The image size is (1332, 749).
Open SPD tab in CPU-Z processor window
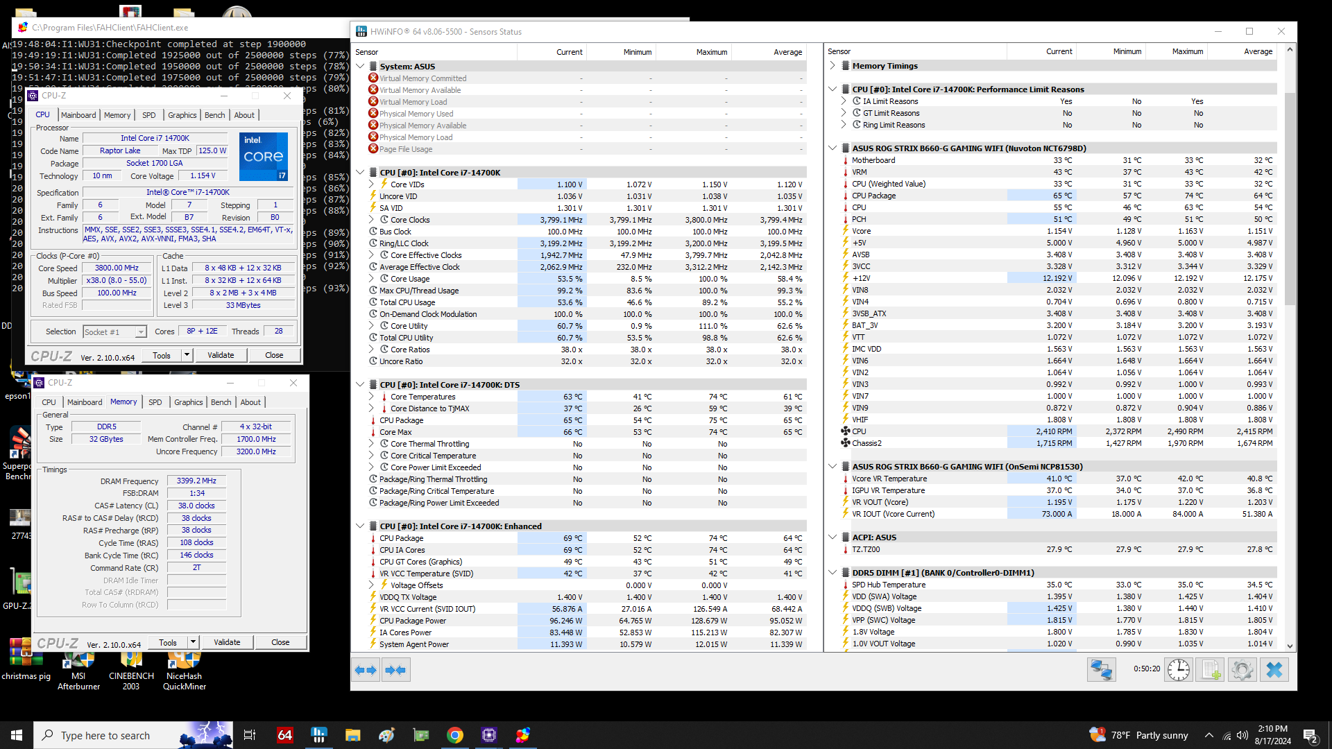click(149, 115)
